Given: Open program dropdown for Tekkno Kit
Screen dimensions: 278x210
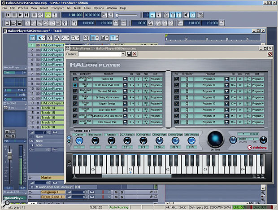Looking at the screenshot, I should [x=125, y=79].
